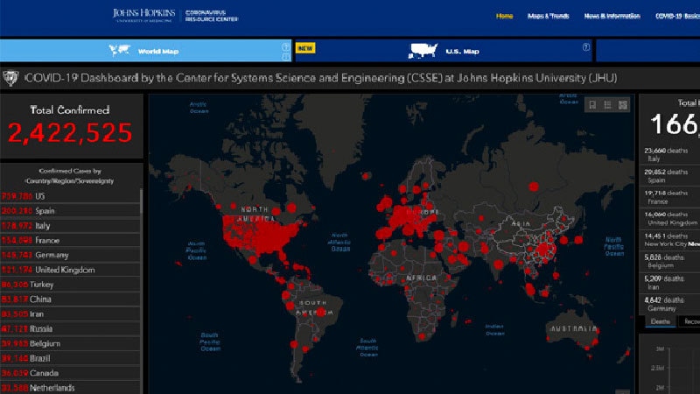Viewport: 700px width, 394px height.
Task: Open the map legend list icon
Action: pyautogui.click(x=607, y=105)
